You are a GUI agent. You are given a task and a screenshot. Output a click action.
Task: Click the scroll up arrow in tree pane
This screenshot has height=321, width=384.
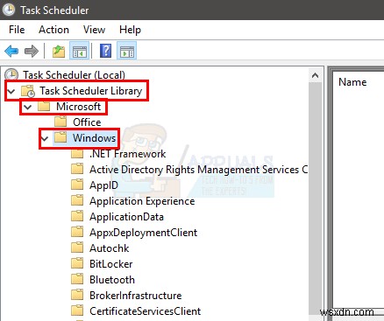point(315,75)
